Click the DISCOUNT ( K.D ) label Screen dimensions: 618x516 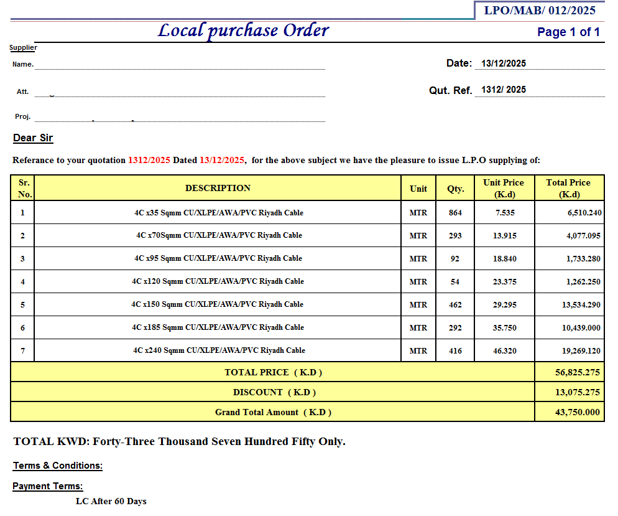(x=274, y=393)
